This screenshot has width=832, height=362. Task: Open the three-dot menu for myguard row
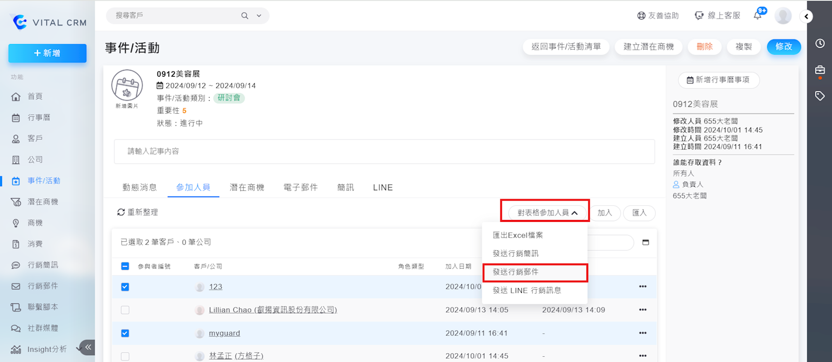pos(643,333)
